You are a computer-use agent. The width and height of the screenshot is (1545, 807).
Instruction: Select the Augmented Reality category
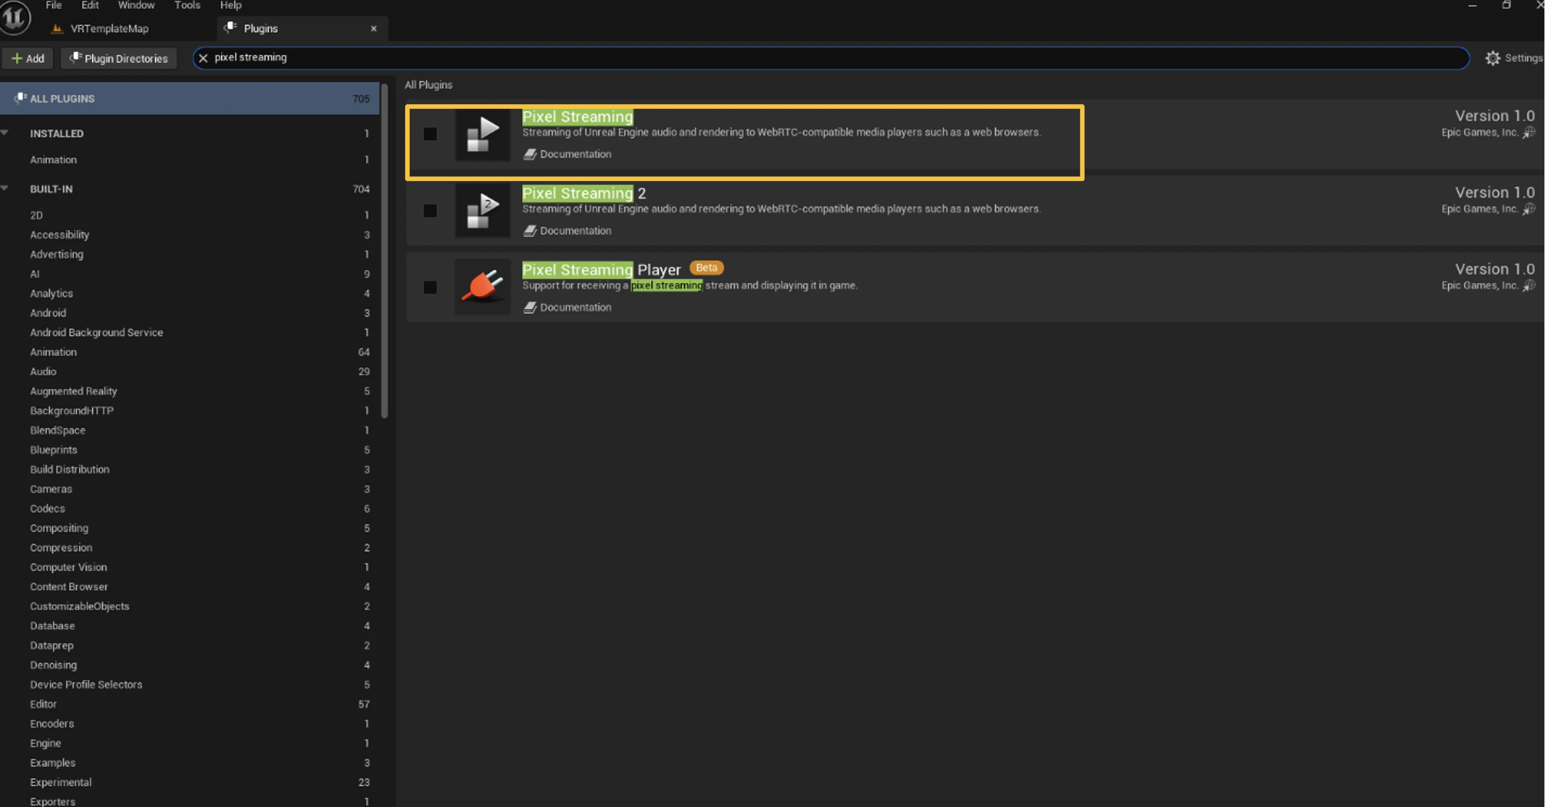tap(189, 391)
